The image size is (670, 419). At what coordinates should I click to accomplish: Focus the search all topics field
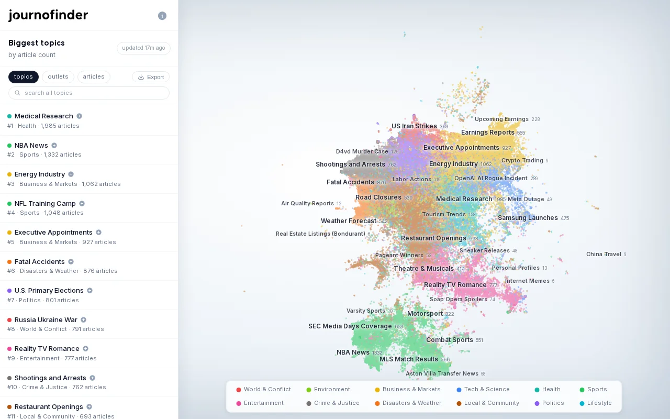(89, 93)
